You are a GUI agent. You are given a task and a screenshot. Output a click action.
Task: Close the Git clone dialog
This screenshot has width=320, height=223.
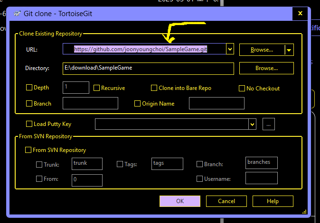(x=300, y=13)
